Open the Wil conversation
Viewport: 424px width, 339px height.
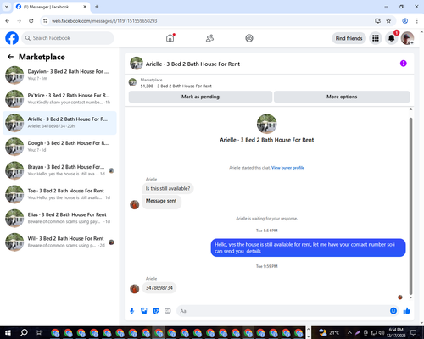[59, 242]
